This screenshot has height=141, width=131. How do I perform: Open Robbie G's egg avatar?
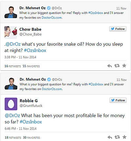(x=11, y=104)
